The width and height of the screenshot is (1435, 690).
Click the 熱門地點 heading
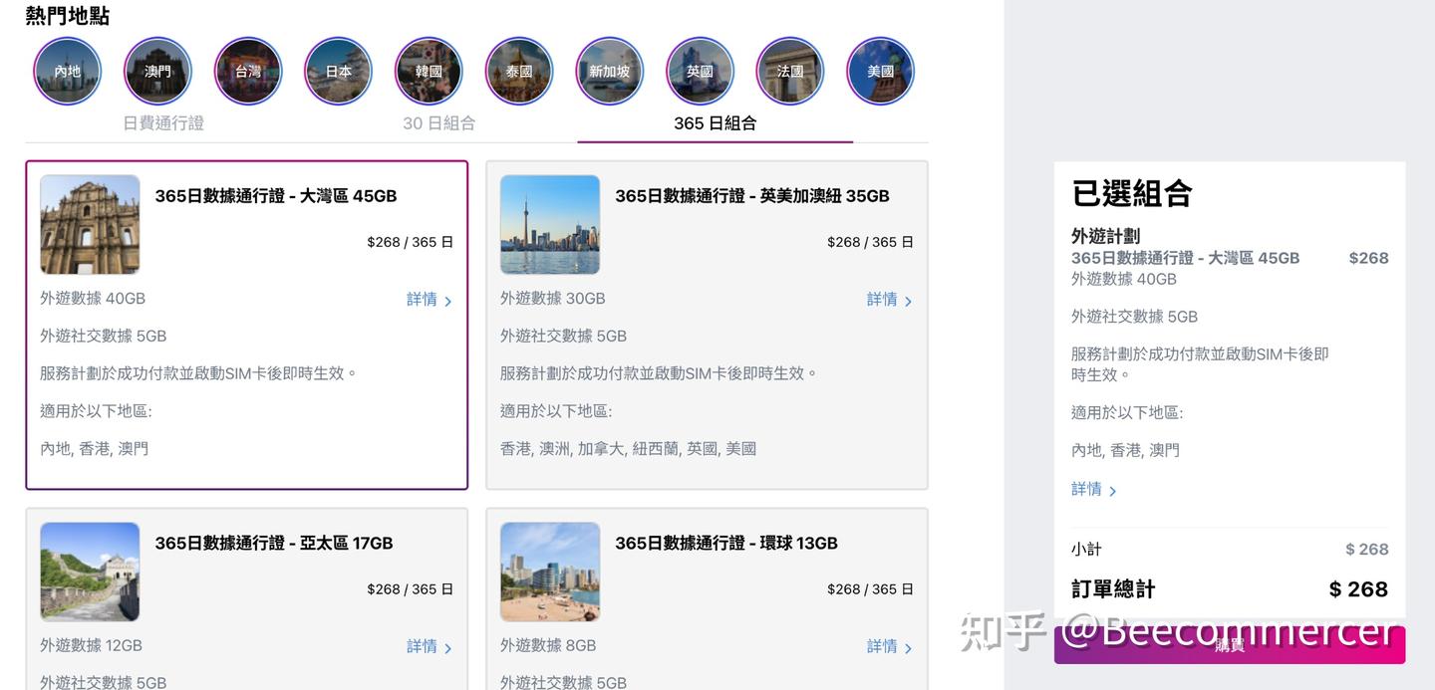coord(68,16)
